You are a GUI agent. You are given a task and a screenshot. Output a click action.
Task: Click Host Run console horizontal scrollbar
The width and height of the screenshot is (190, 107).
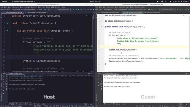pos(20,102)
